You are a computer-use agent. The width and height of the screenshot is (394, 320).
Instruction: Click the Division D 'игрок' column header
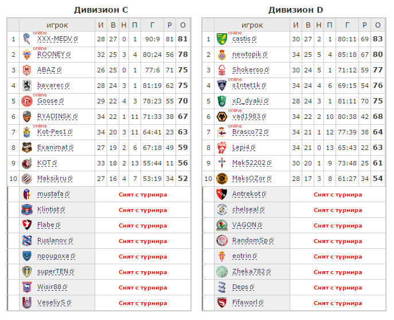coord(252,25)
